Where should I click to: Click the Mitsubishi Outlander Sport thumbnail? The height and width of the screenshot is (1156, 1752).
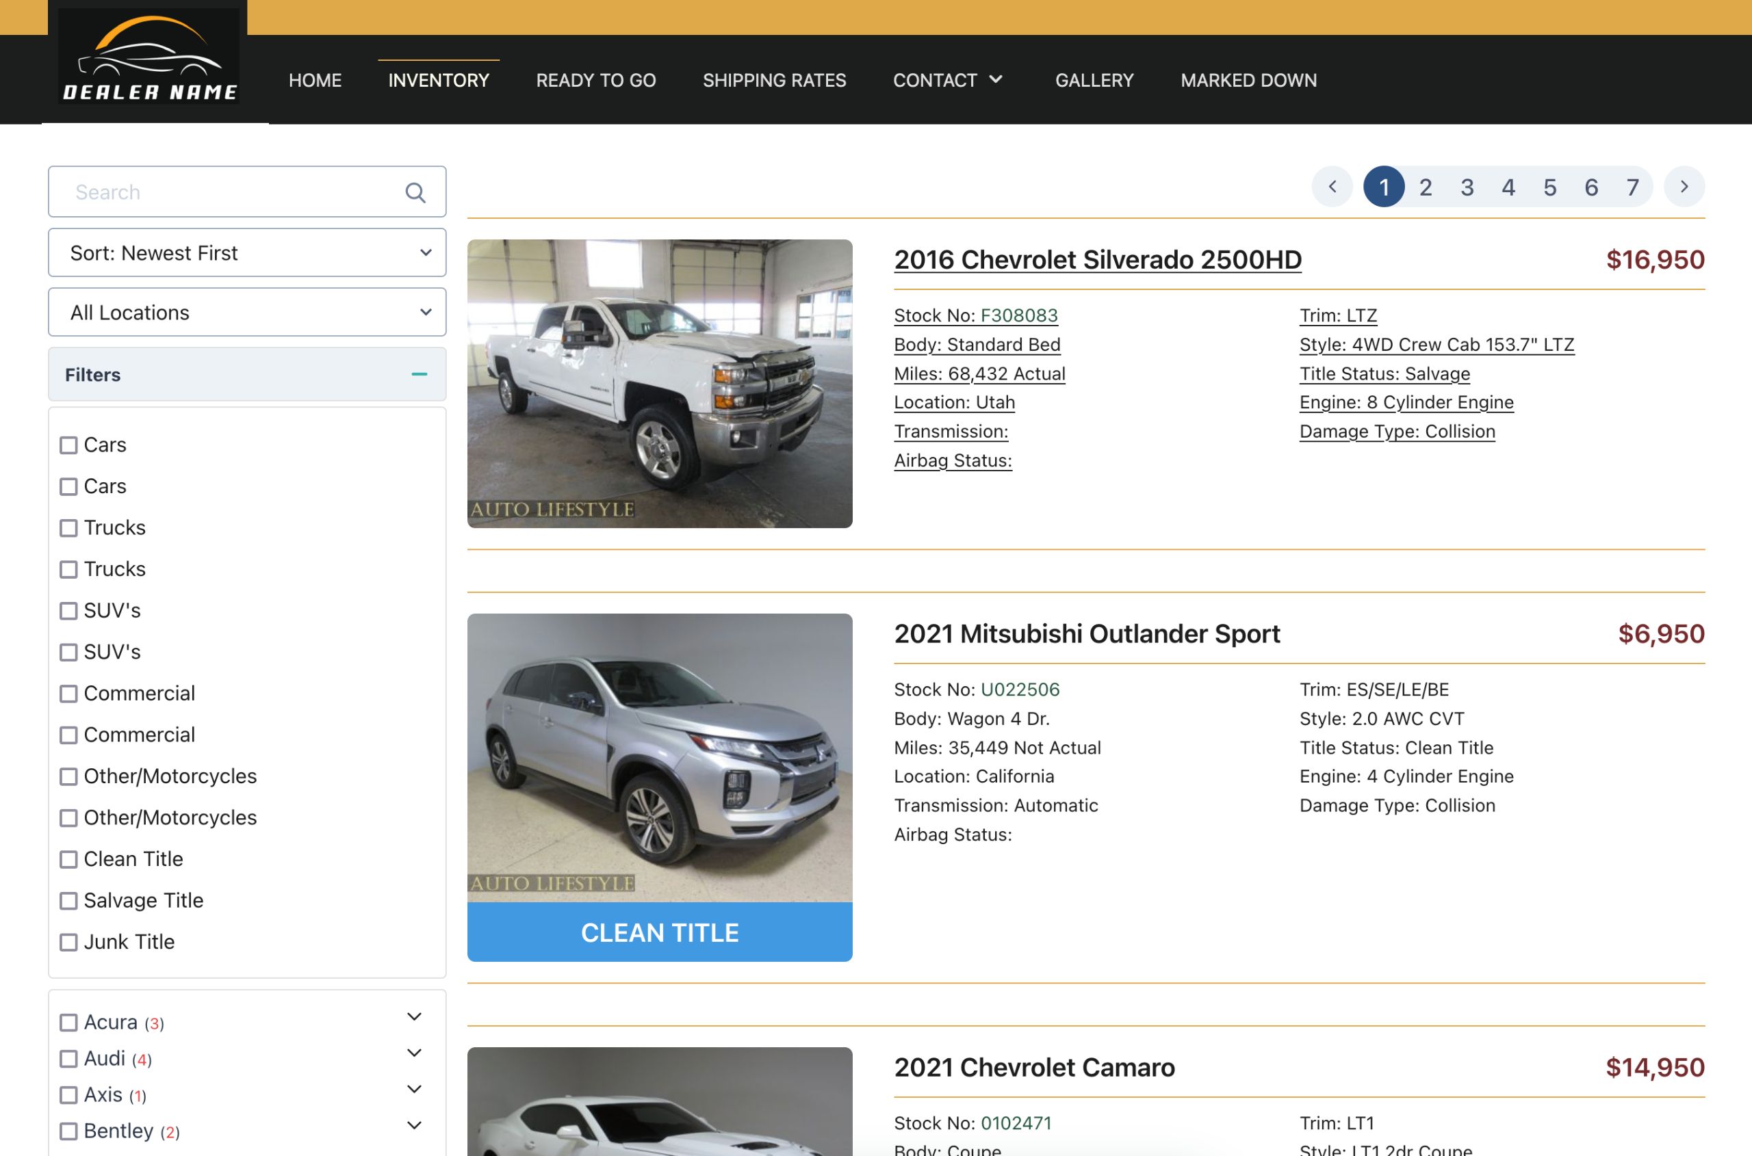[x=660, y=758]
